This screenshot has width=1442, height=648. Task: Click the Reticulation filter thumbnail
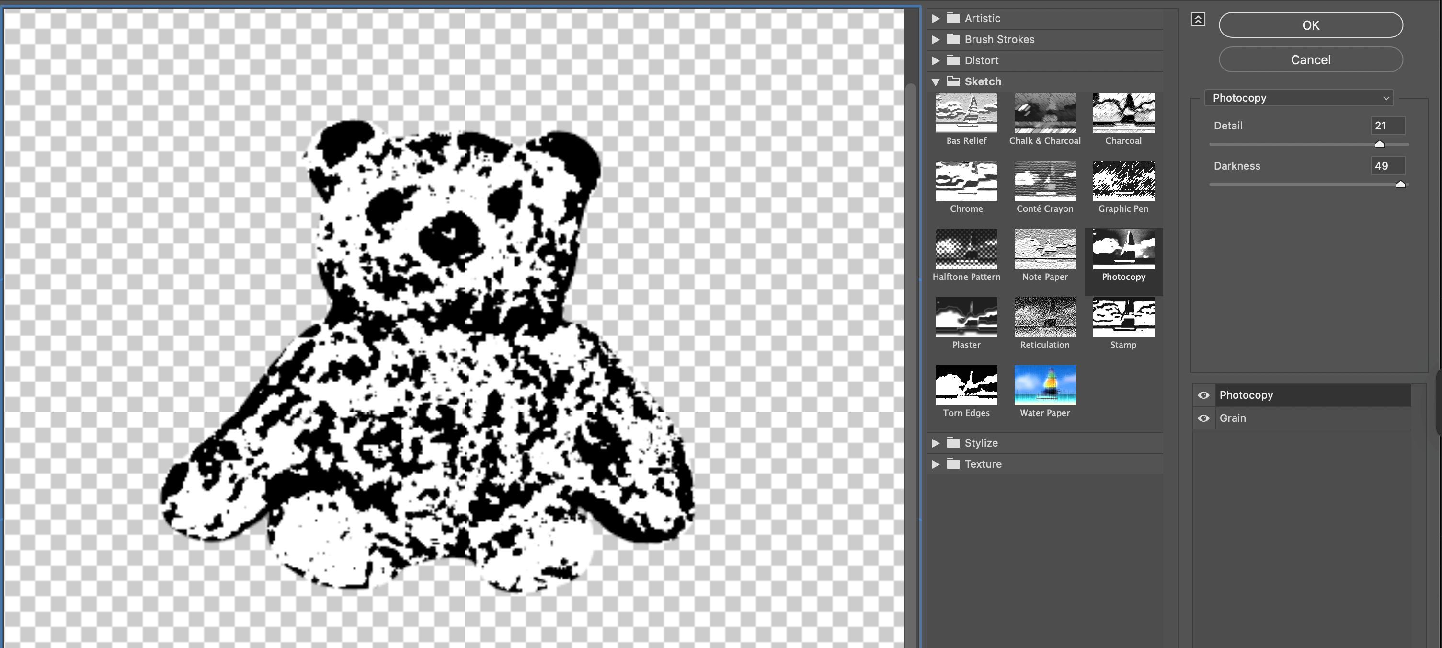coord(1044,317)
